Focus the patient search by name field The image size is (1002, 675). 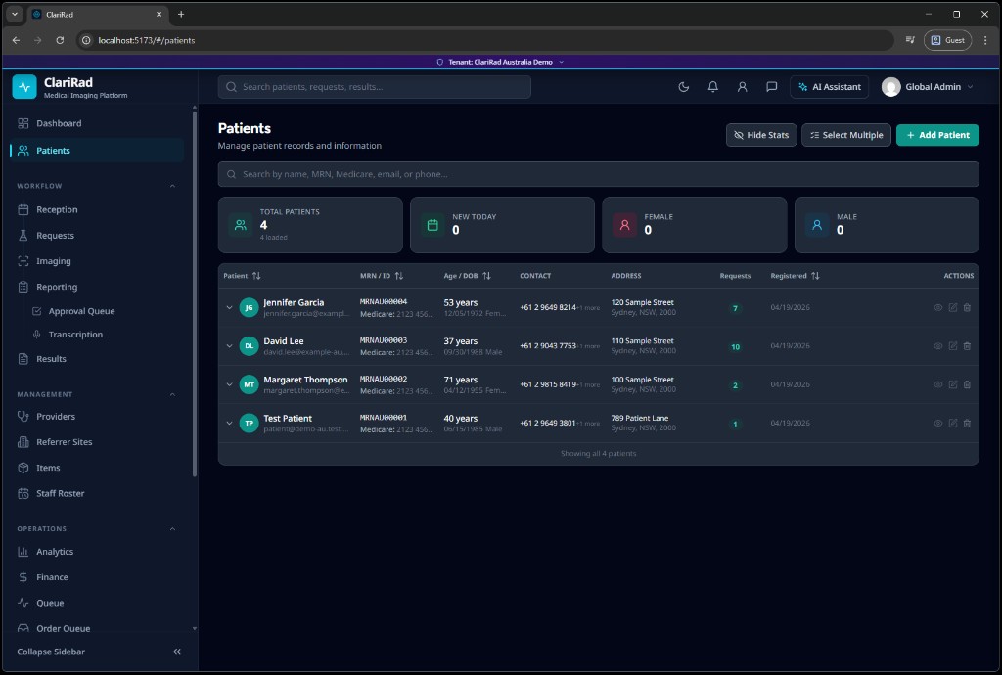click(598, 174)
